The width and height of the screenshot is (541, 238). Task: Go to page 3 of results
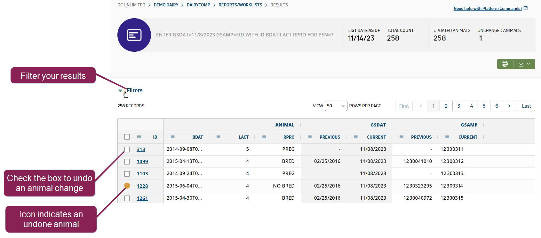458,106
